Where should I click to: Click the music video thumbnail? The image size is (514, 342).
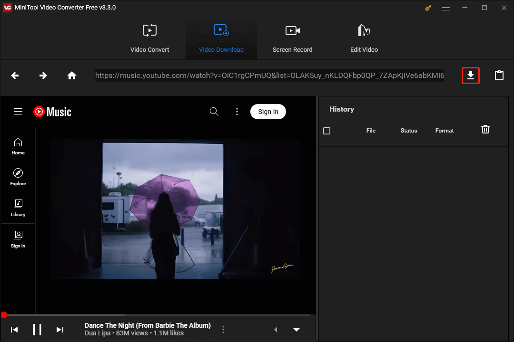[x=175, y=209]
